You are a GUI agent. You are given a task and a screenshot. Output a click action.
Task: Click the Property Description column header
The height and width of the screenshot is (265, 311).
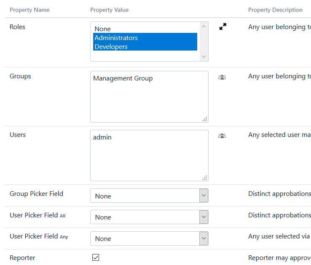(275, 10)
